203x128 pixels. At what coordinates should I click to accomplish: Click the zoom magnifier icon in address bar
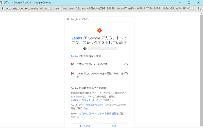click(x=199, y=8)
